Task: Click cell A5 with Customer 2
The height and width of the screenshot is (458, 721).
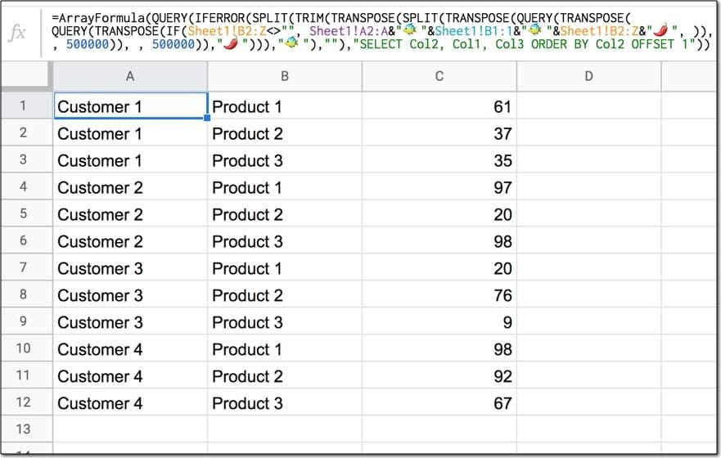Action: point(130,213)
